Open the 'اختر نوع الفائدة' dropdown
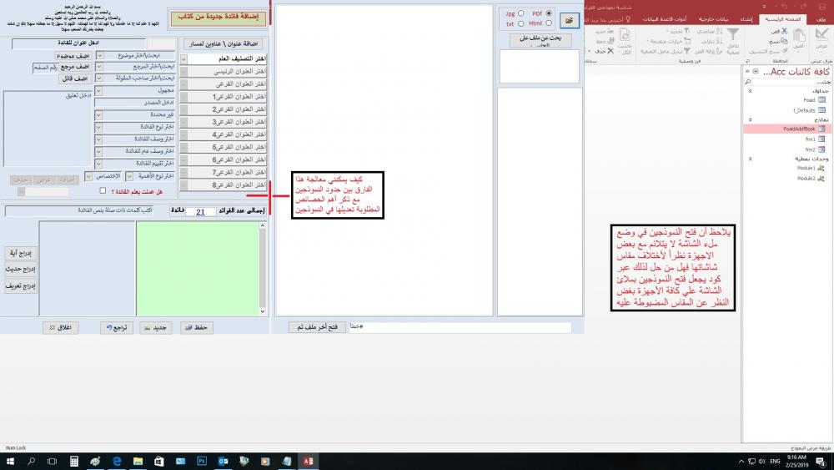This screenshot has width=834, height=470. 98,127
